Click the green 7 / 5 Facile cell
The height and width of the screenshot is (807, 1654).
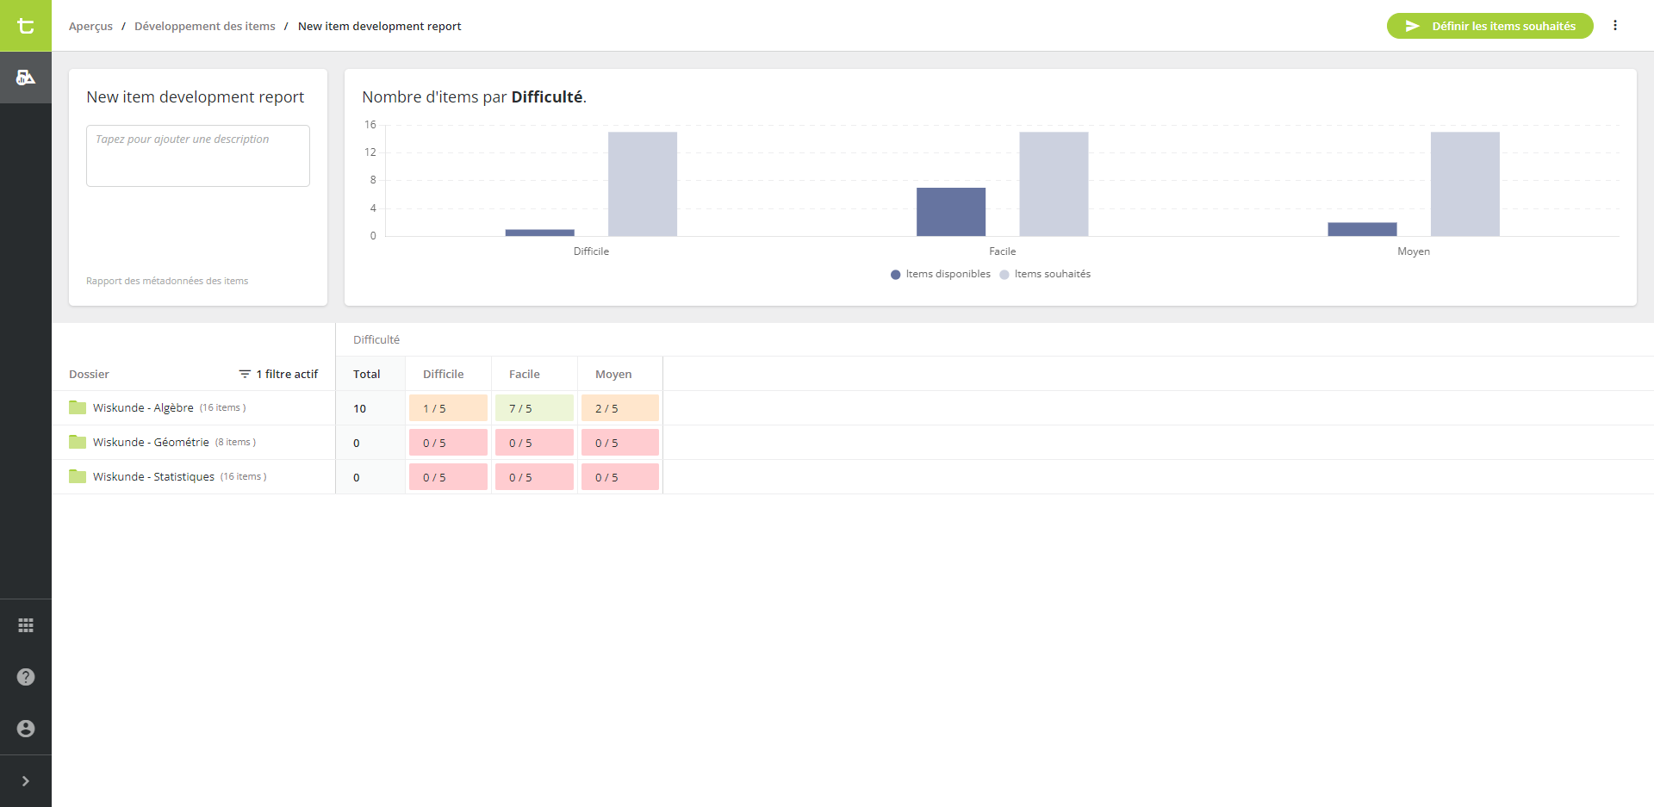point(534,408)
